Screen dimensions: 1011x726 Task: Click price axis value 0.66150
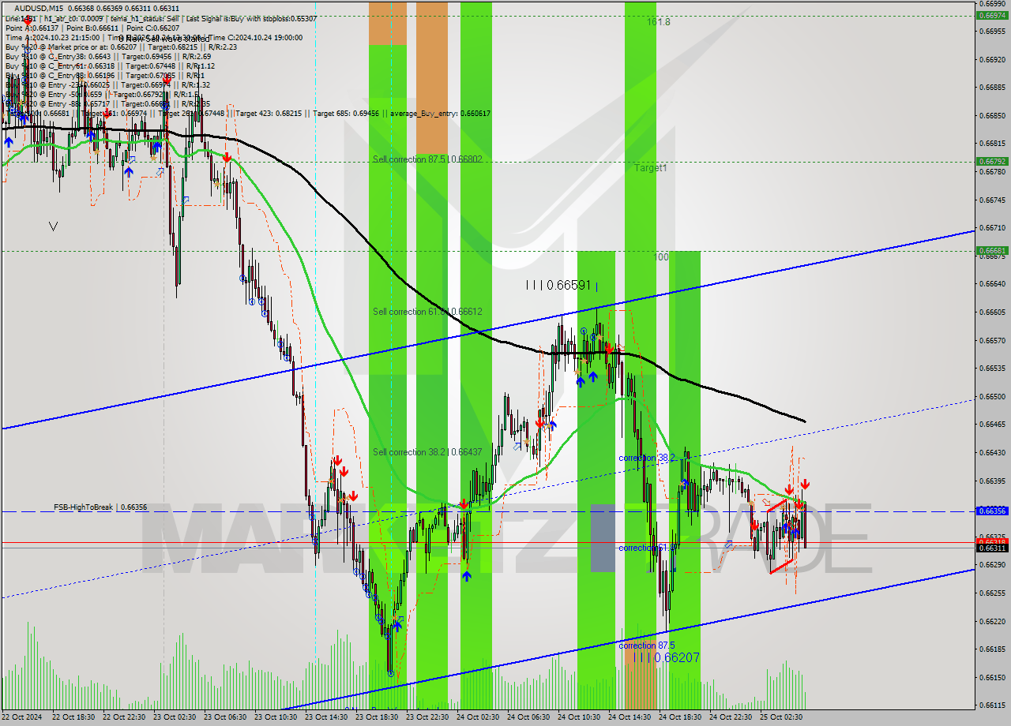[993, 677]
